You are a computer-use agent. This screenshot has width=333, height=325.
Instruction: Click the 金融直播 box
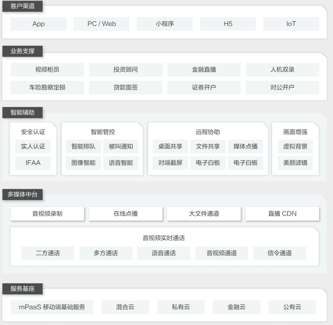pos(204,69)
